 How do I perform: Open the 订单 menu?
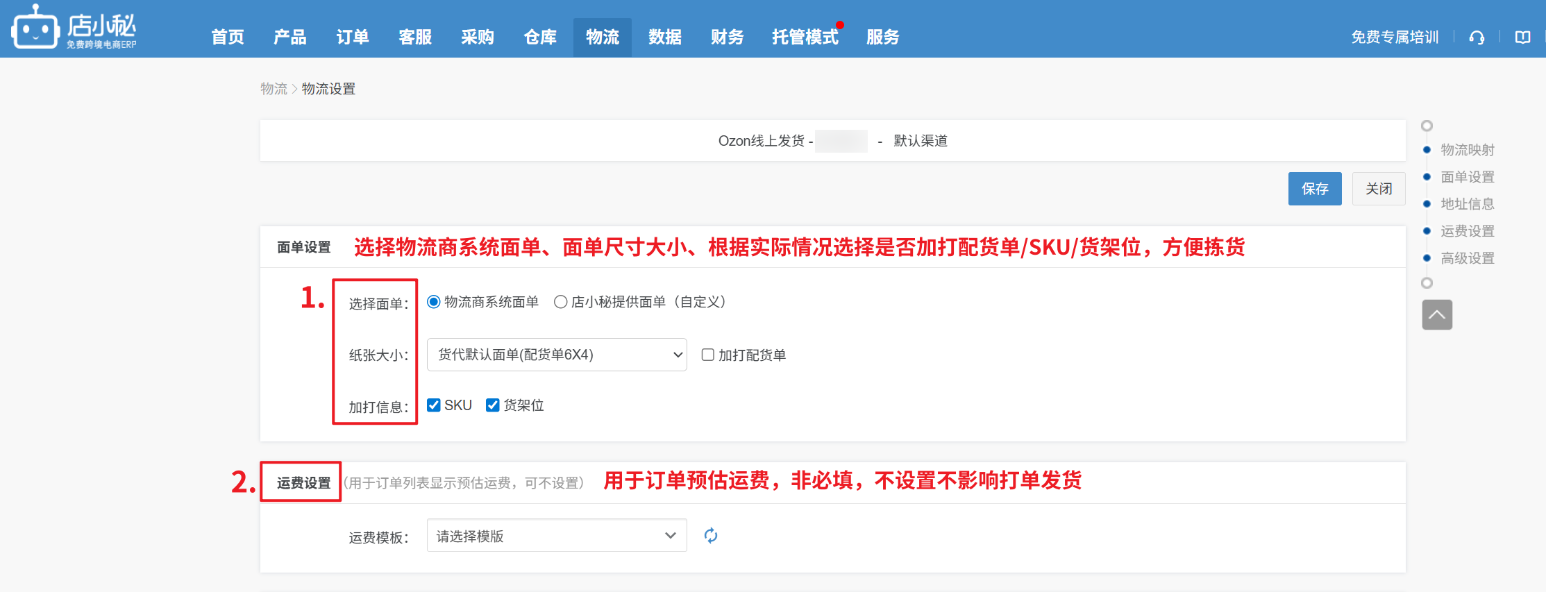coord(352,37)
